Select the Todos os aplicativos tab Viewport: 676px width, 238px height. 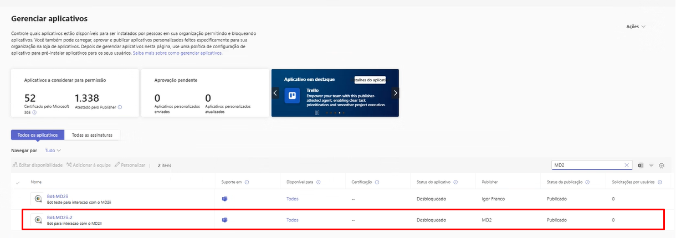(x=38, y=134)
